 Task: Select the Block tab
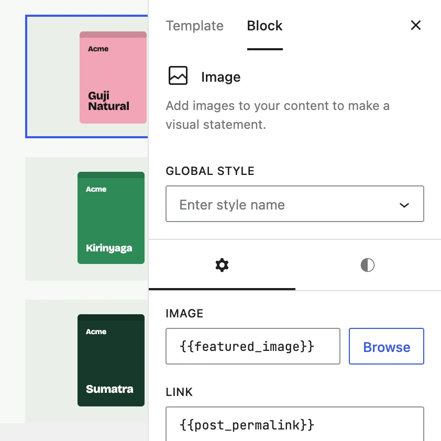click(264, 26)
